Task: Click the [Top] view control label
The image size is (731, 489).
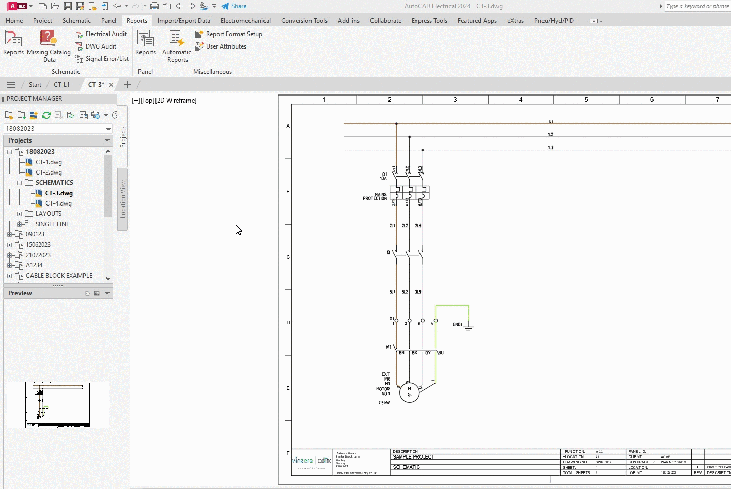Action: tap(147, 101)
